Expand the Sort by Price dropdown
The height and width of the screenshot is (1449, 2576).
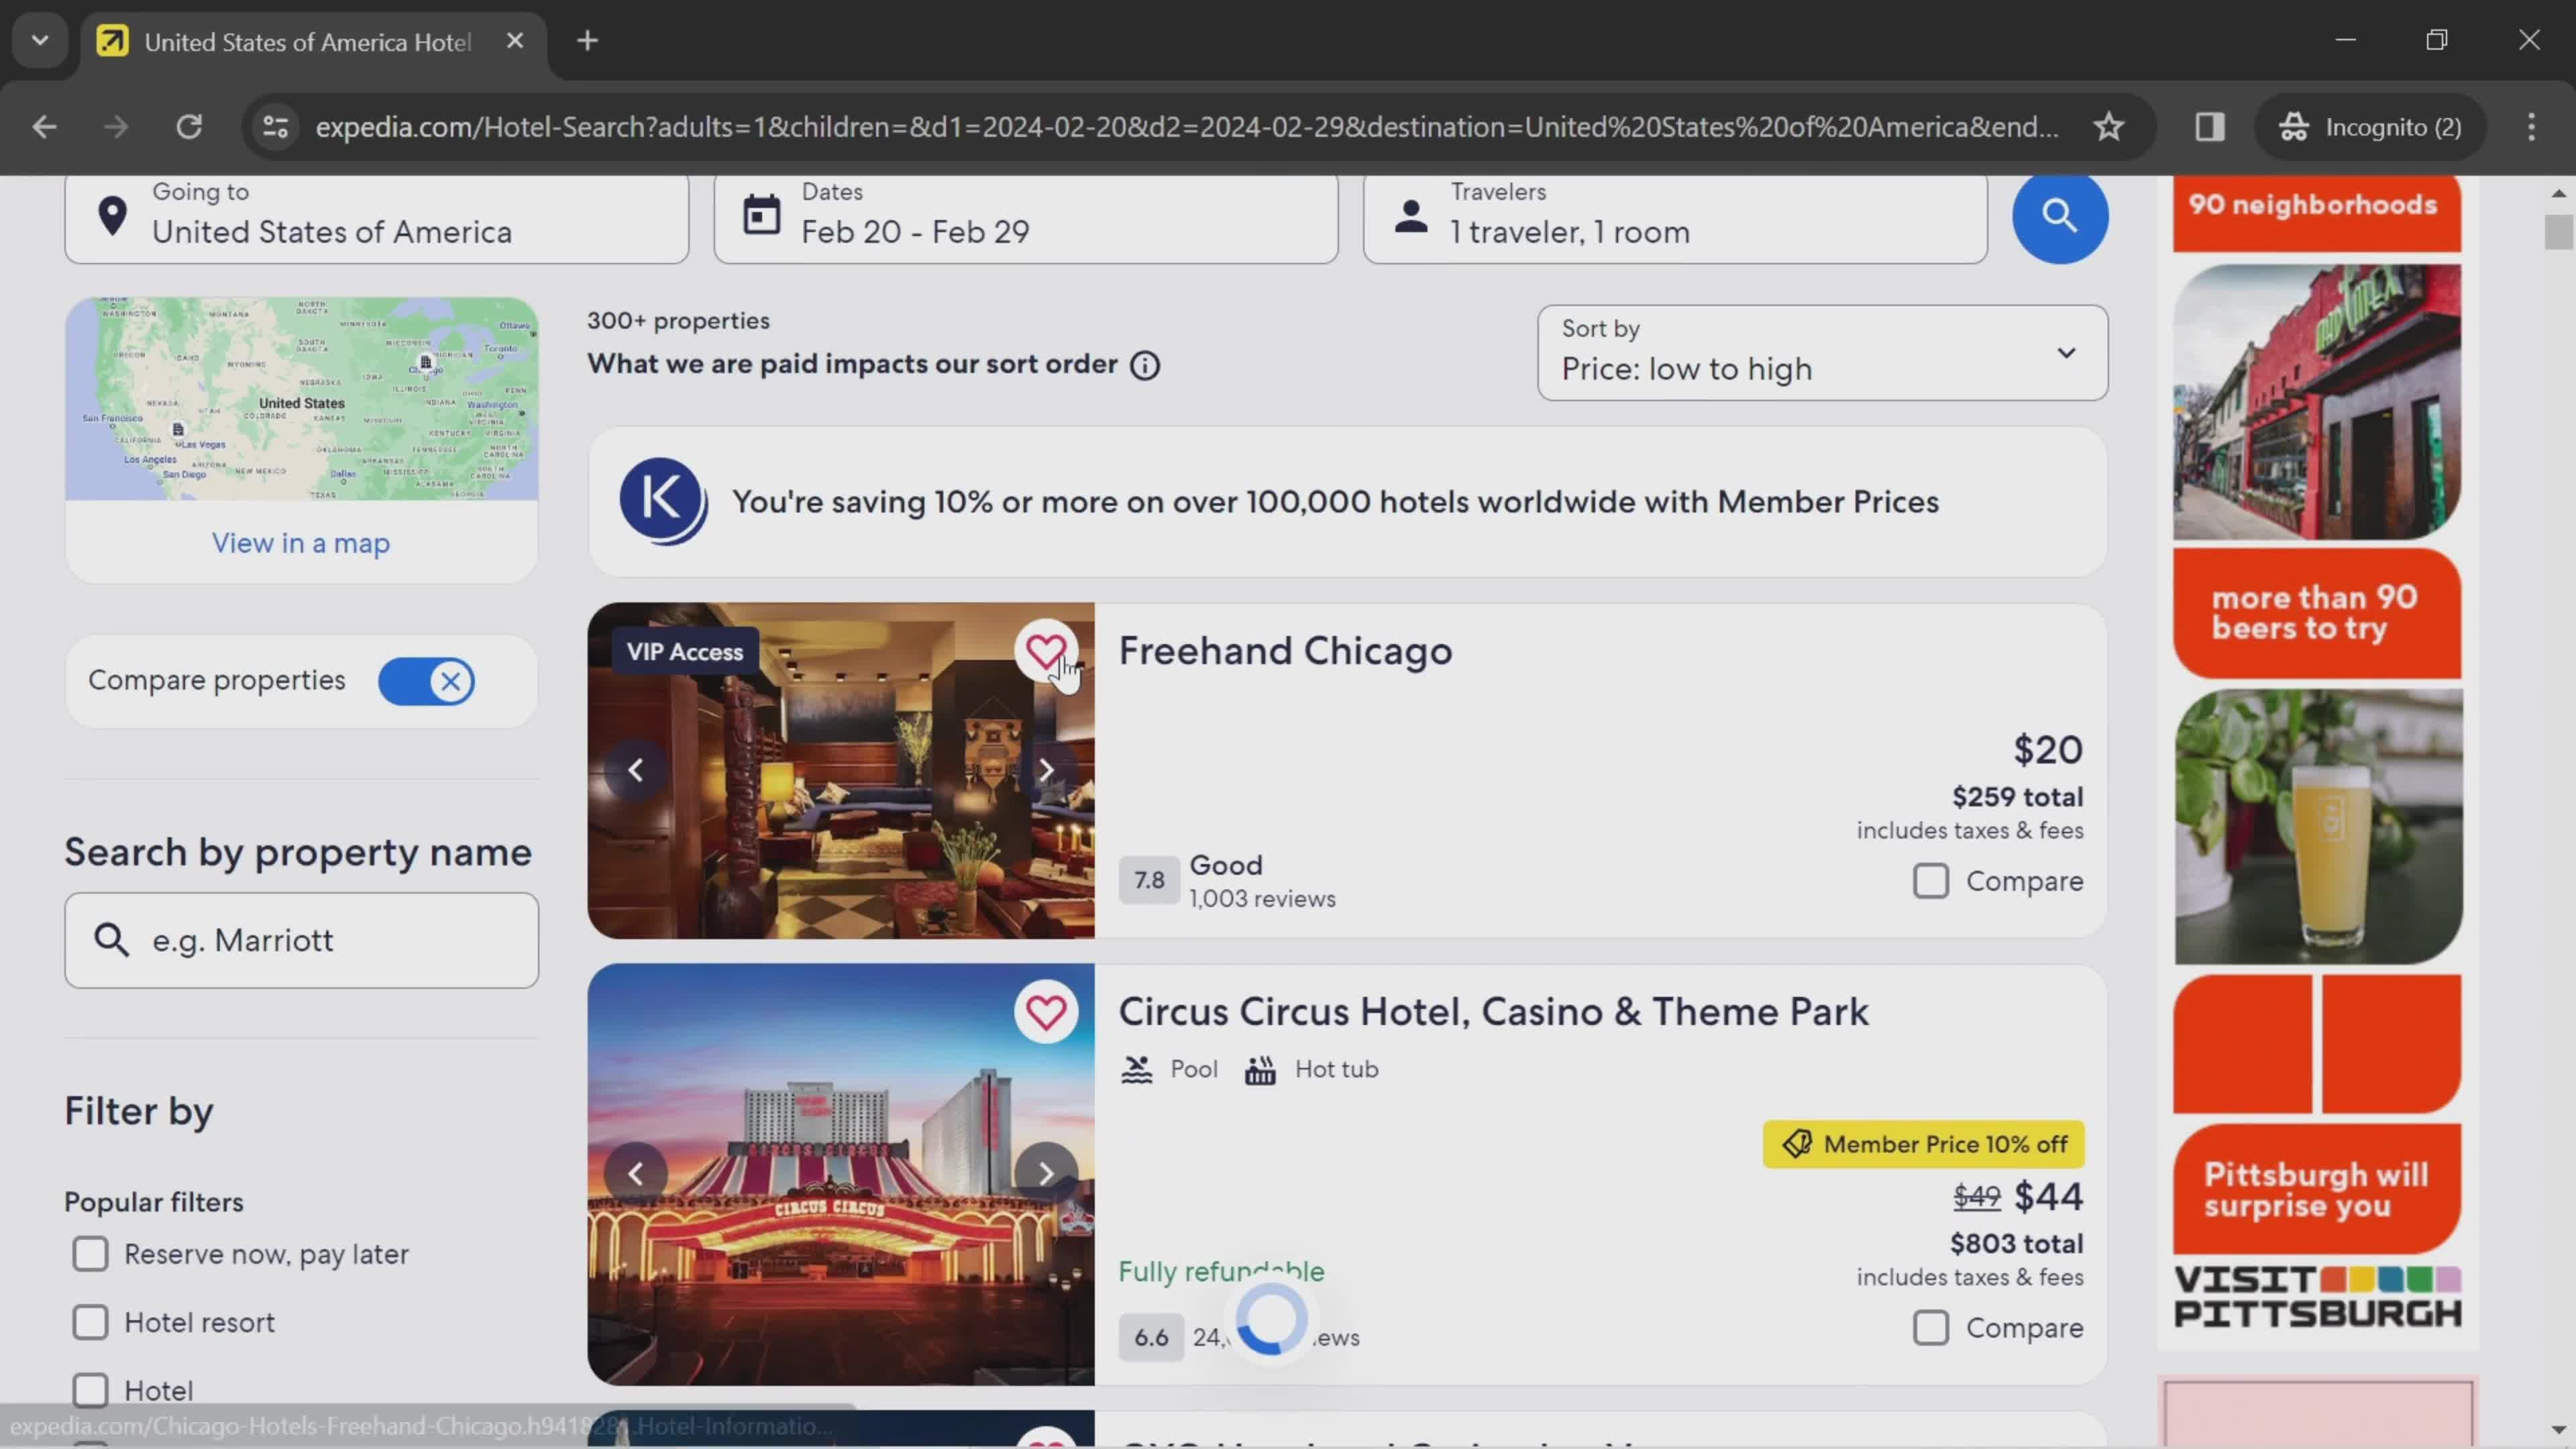(1822, 350)
